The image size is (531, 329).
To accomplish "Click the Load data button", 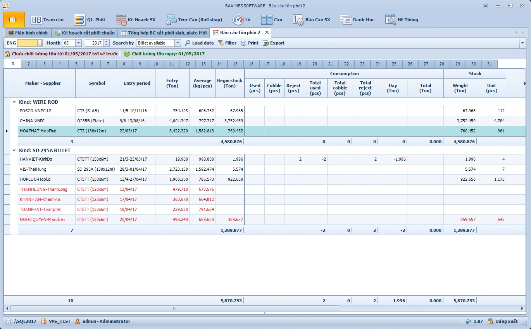I will click(199, 43).
